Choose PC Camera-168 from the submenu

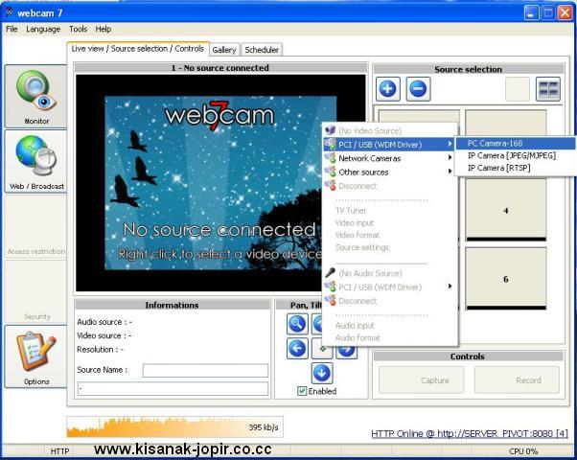[x=516, y=143]
